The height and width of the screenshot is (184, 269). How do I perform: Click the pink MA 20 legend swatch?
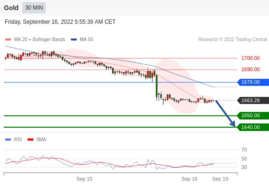pos(8,39)
